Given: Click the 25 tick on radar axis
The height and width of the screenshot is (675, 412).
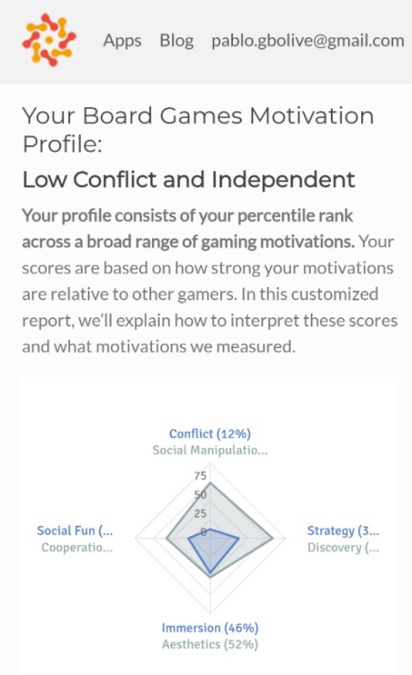Looking at the screenshot, I should pos(200,514).
